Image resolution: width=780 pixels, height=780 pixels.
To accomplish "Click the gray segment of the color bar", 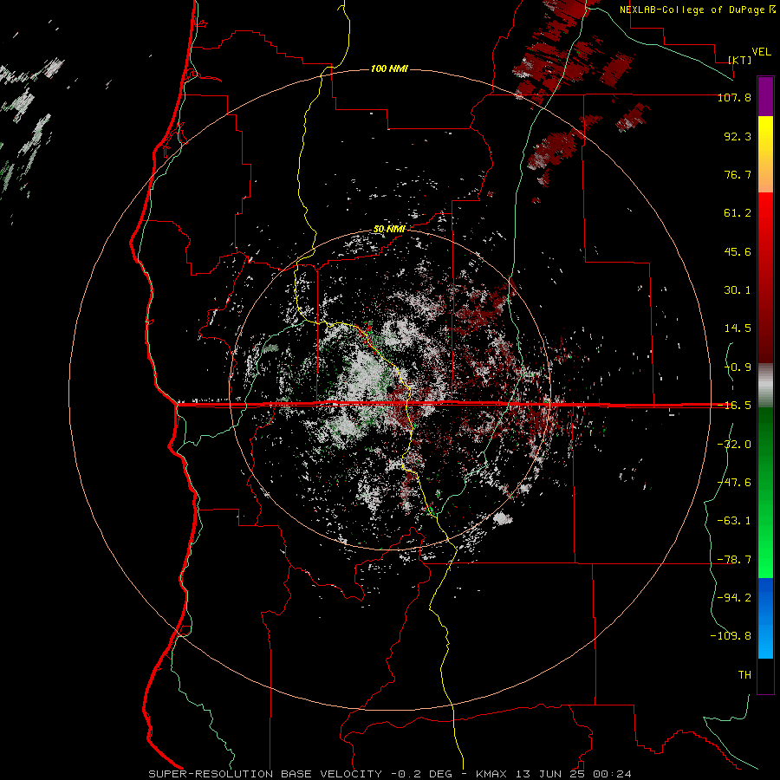I will coord(765,386).
